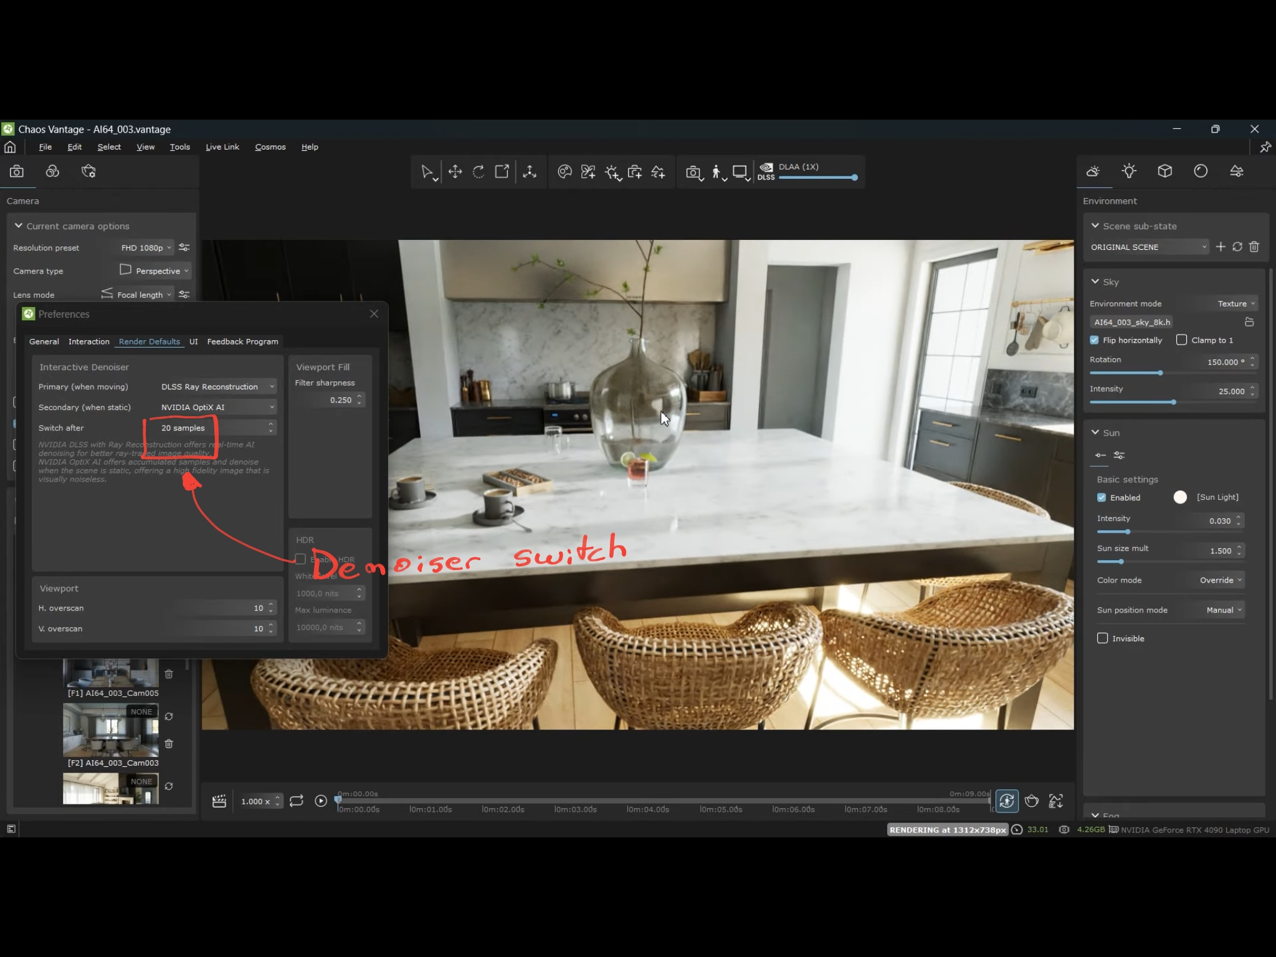Open the lights tab in right panel
The height and width of the screenshot is (957, 1276).
pyautogui.click(x=1129, y=171)
